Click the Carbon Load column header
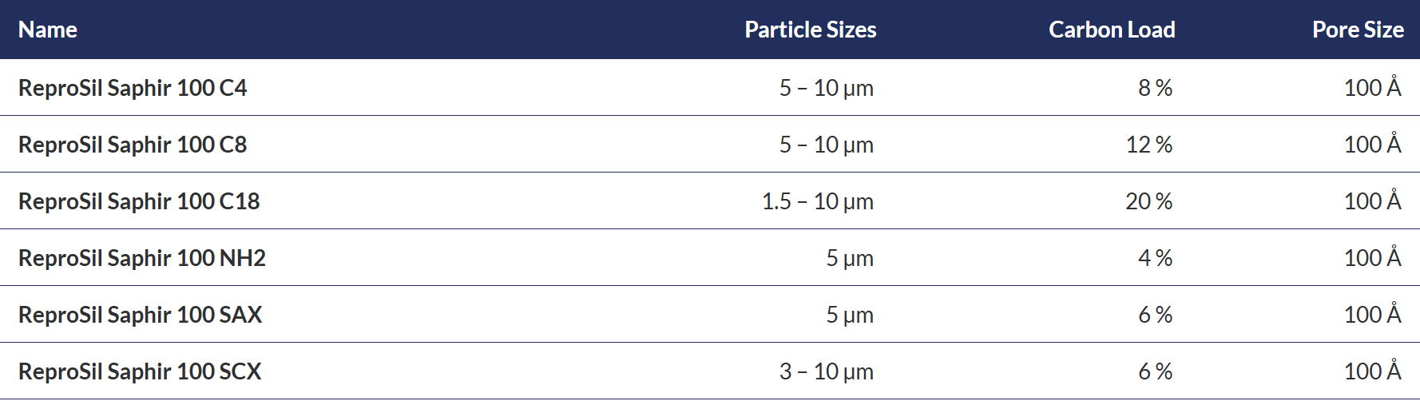Image resolution: width=1420 pixels, height=401 pixels. click(1112, 30)
